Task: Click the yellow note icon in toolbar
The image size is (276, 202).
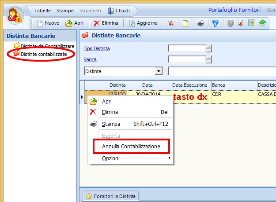Action: click(185, 23)
